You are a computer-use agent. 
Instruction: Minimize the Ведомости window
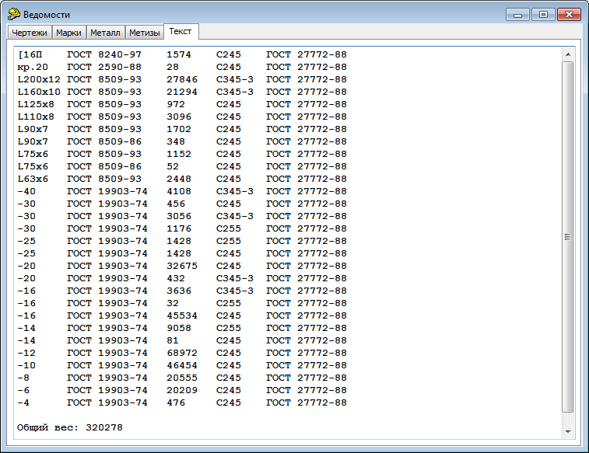[517, 15]
